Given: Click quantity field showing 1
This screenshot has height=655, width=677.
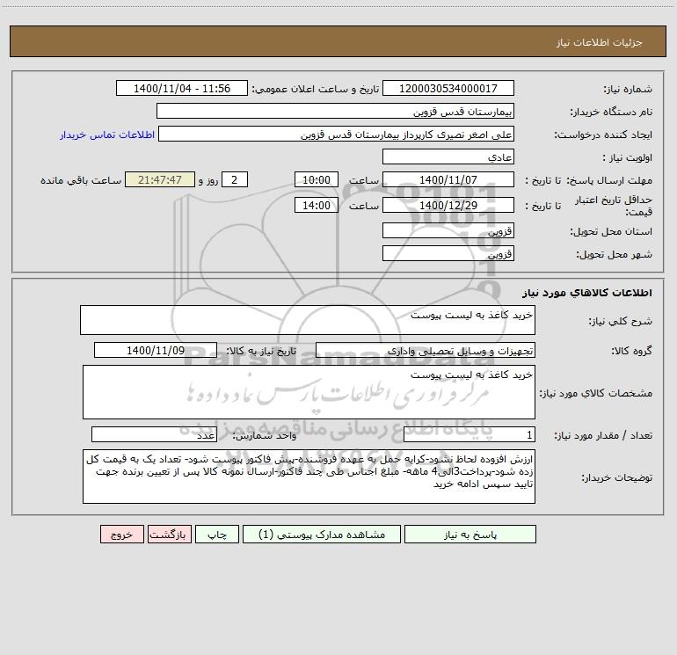Looking at the screenshot, I should pos(470,435).
